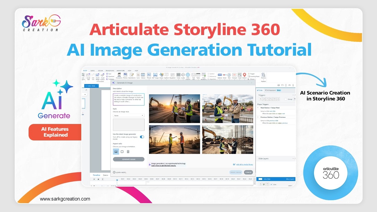377x212 pixels.
Task: Insert a Dial interactive object
Action: (229, 75)
